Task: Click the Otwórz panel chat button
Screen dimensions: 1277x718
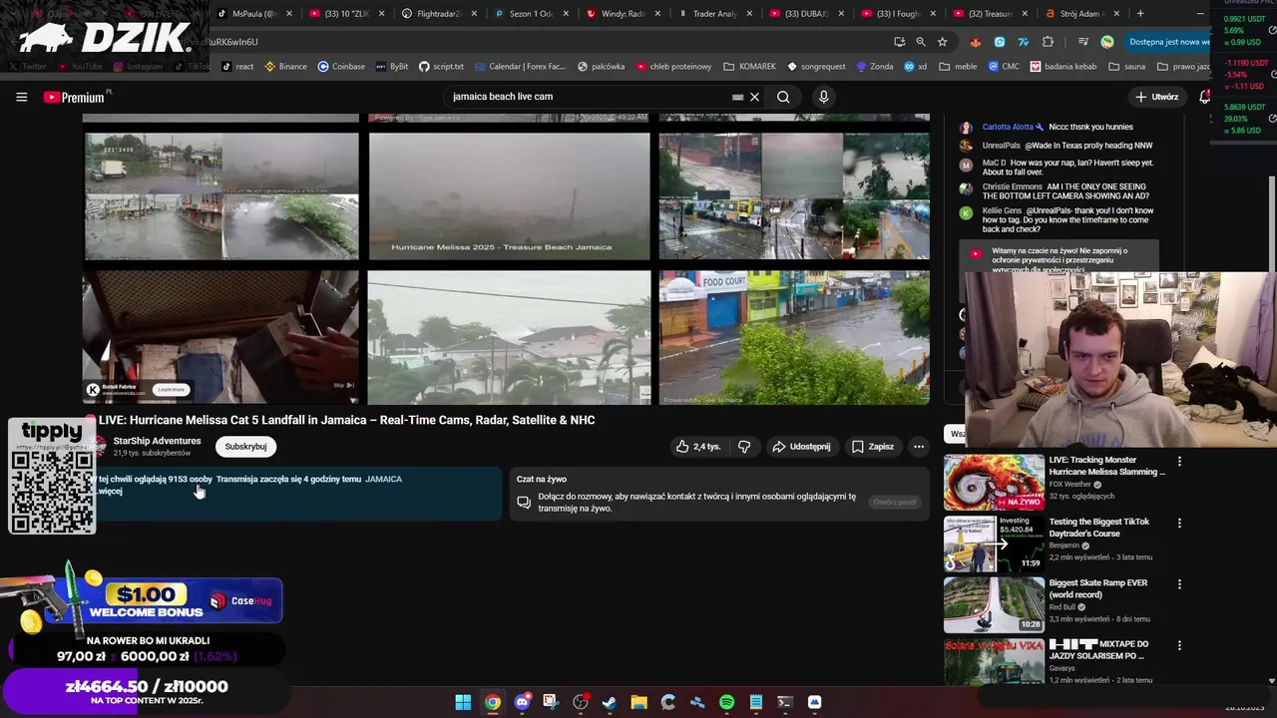Action: (x=894, y=502)
